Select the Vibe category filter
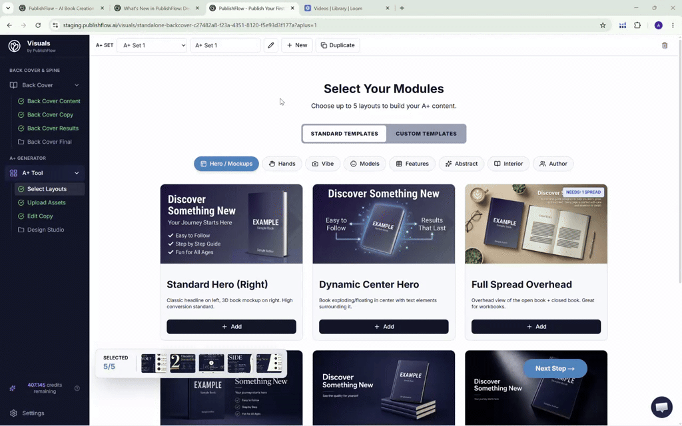This screenshot has height=426, width=682. click(323, 164)
